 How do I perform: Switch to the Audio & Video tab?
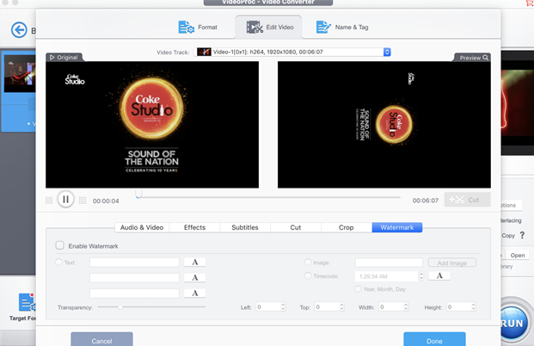[142, 227]
